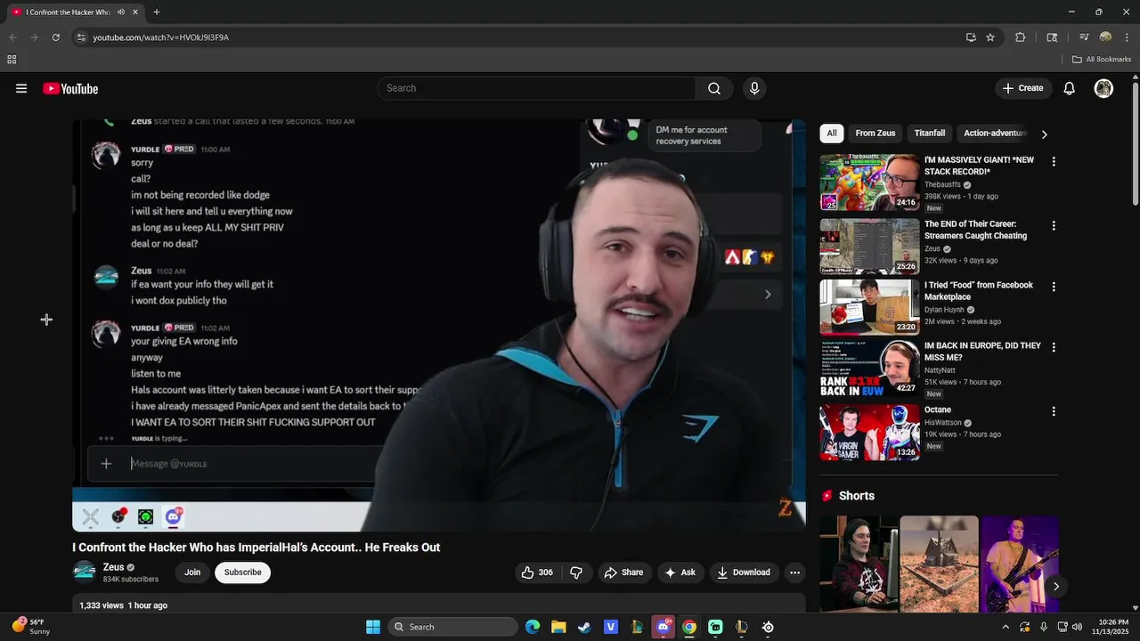Share this video

(623, 572)
